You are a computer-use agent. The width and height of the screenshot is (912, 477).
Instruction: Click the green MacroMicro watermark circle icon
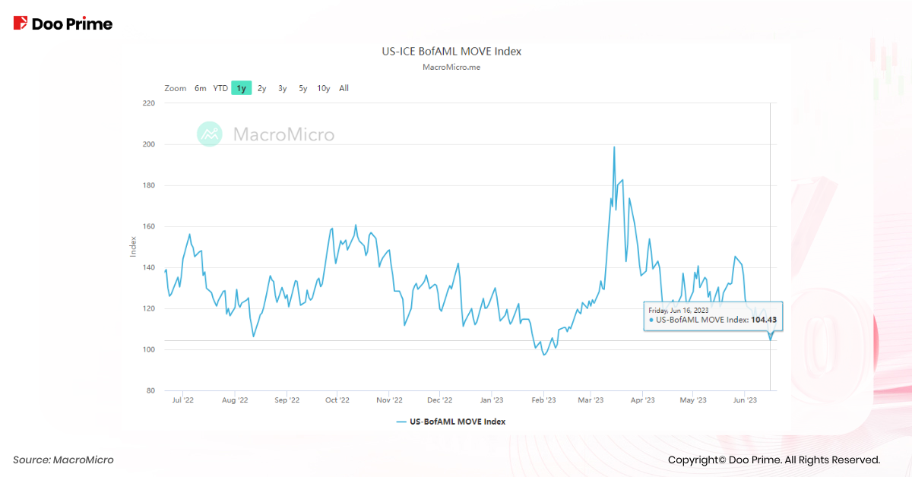coord(210,134)
